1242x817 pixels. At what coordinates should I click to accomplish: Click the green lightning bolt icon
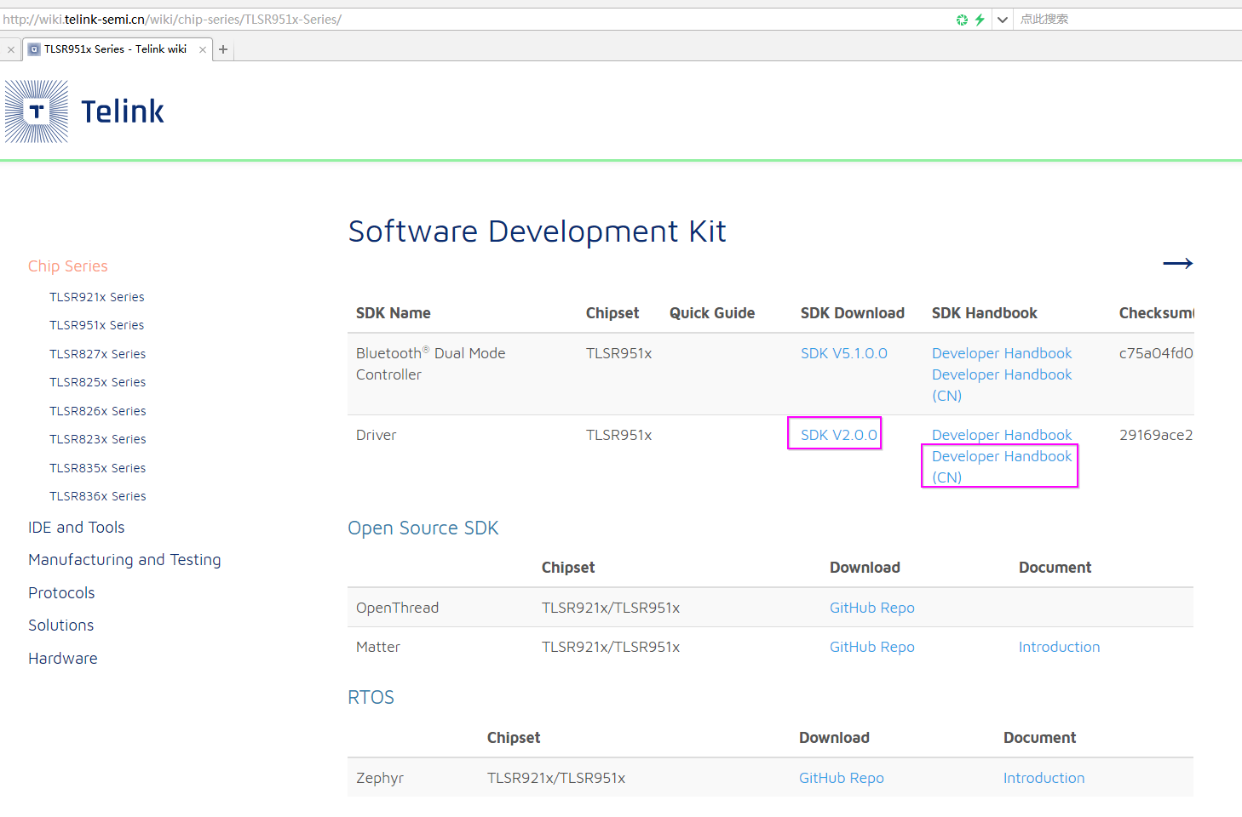(x=980, y=20)
